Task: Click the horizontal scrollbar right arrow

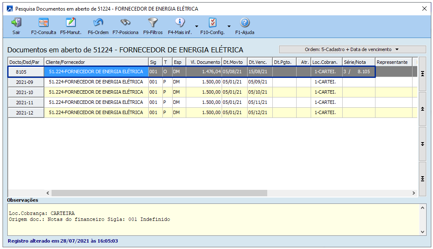Action: (413, 193)
